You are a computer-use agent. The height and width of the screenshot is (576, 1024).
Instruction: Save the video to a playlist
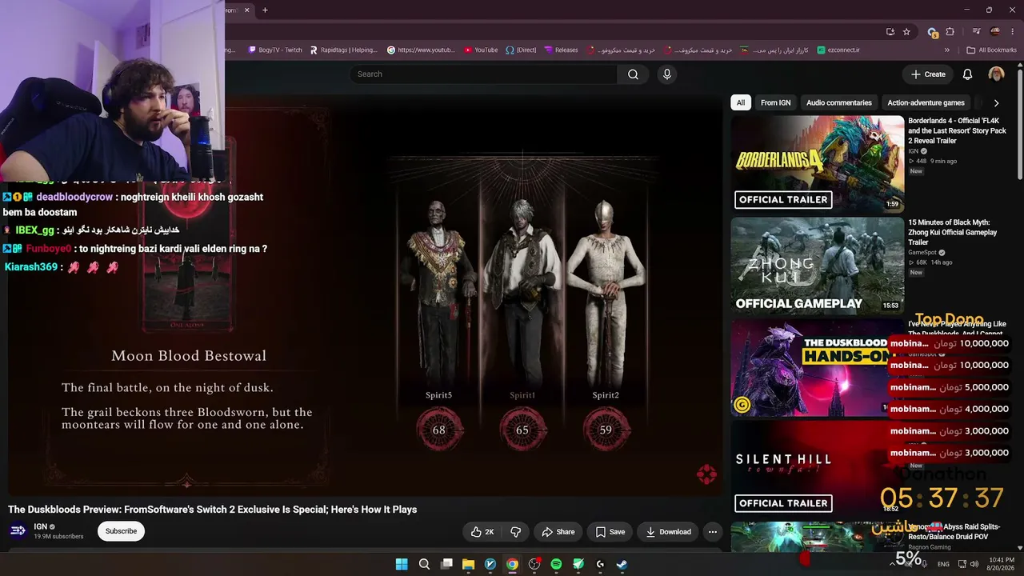(610, 532)
